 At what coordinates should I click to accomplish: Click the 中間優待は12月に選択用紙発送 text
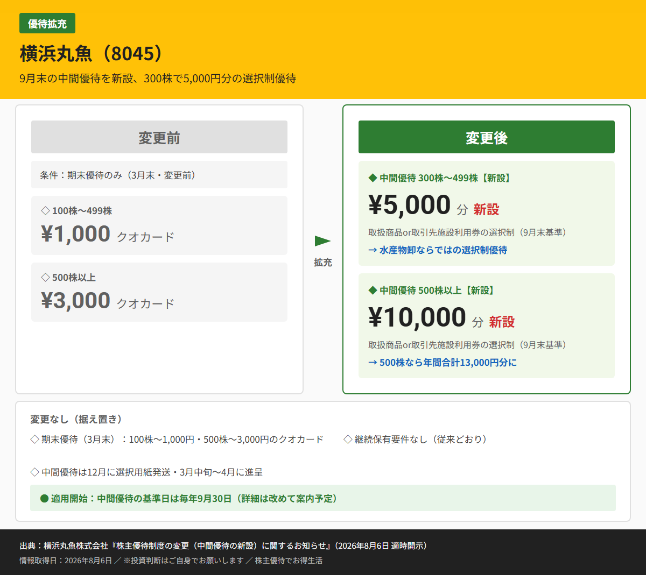(x=152, y=472)
